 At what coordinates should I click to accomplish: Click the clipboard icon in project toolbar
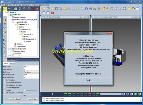point(16,9)
